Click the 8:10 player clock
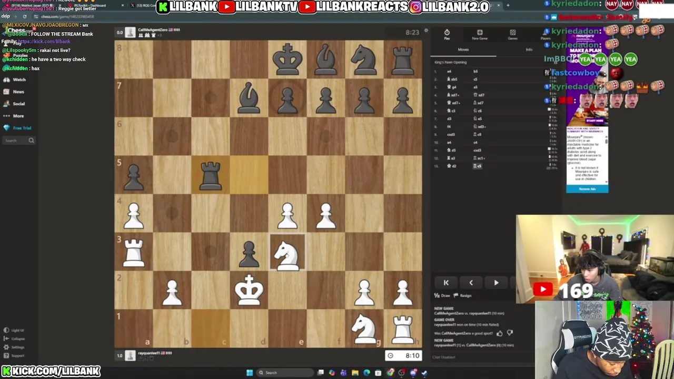674x379 pixels. [403, 356]
